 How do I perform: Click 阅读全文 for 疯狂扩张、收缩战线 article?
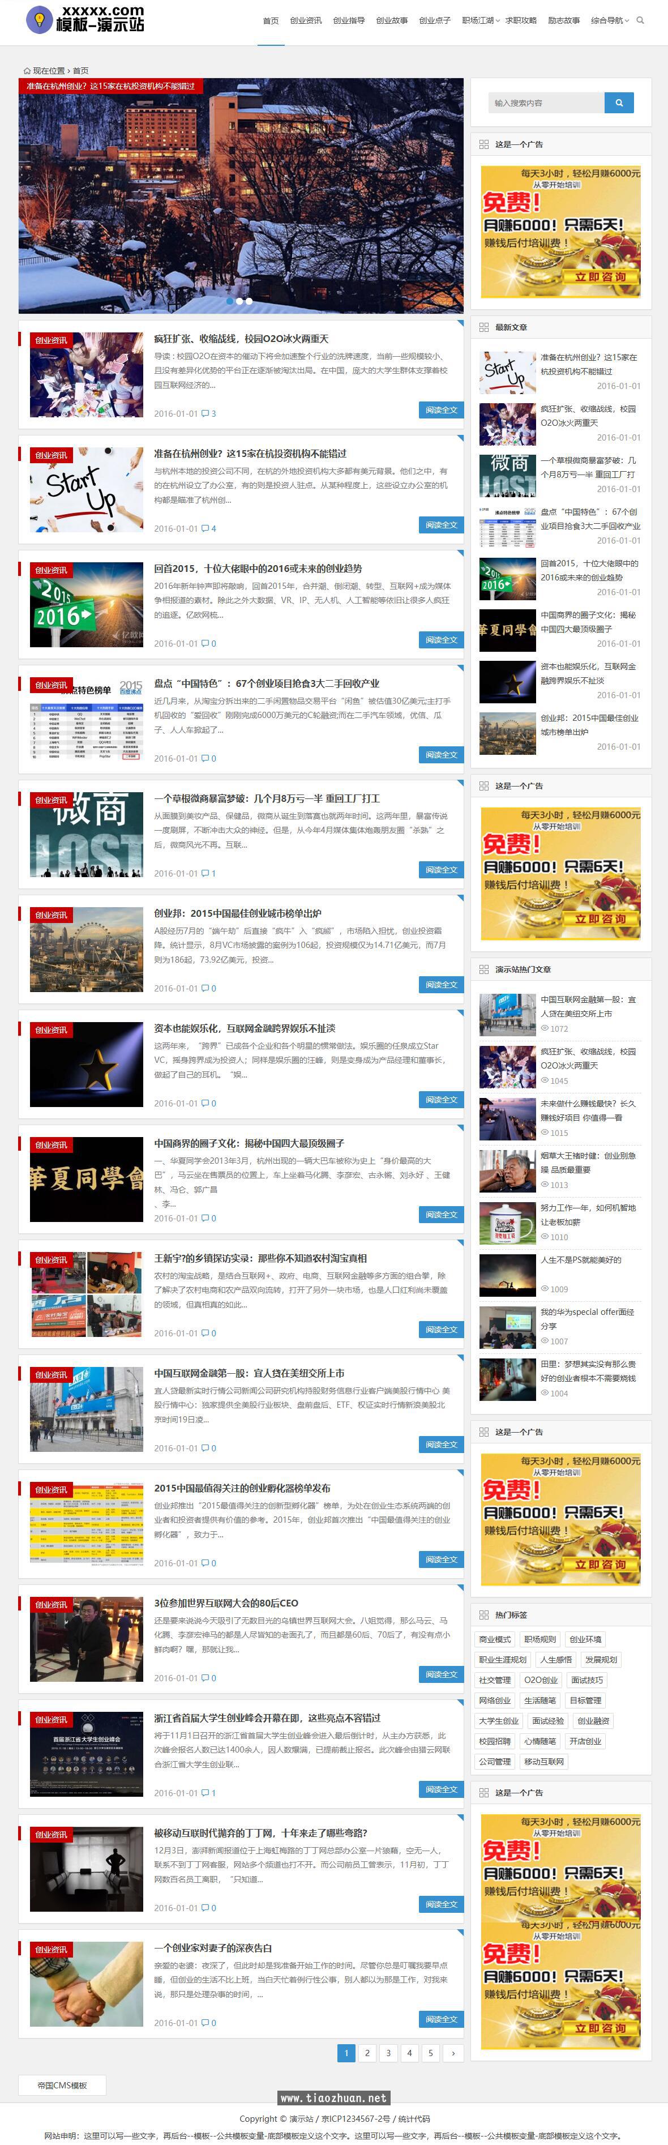click(x=440, y=409)
